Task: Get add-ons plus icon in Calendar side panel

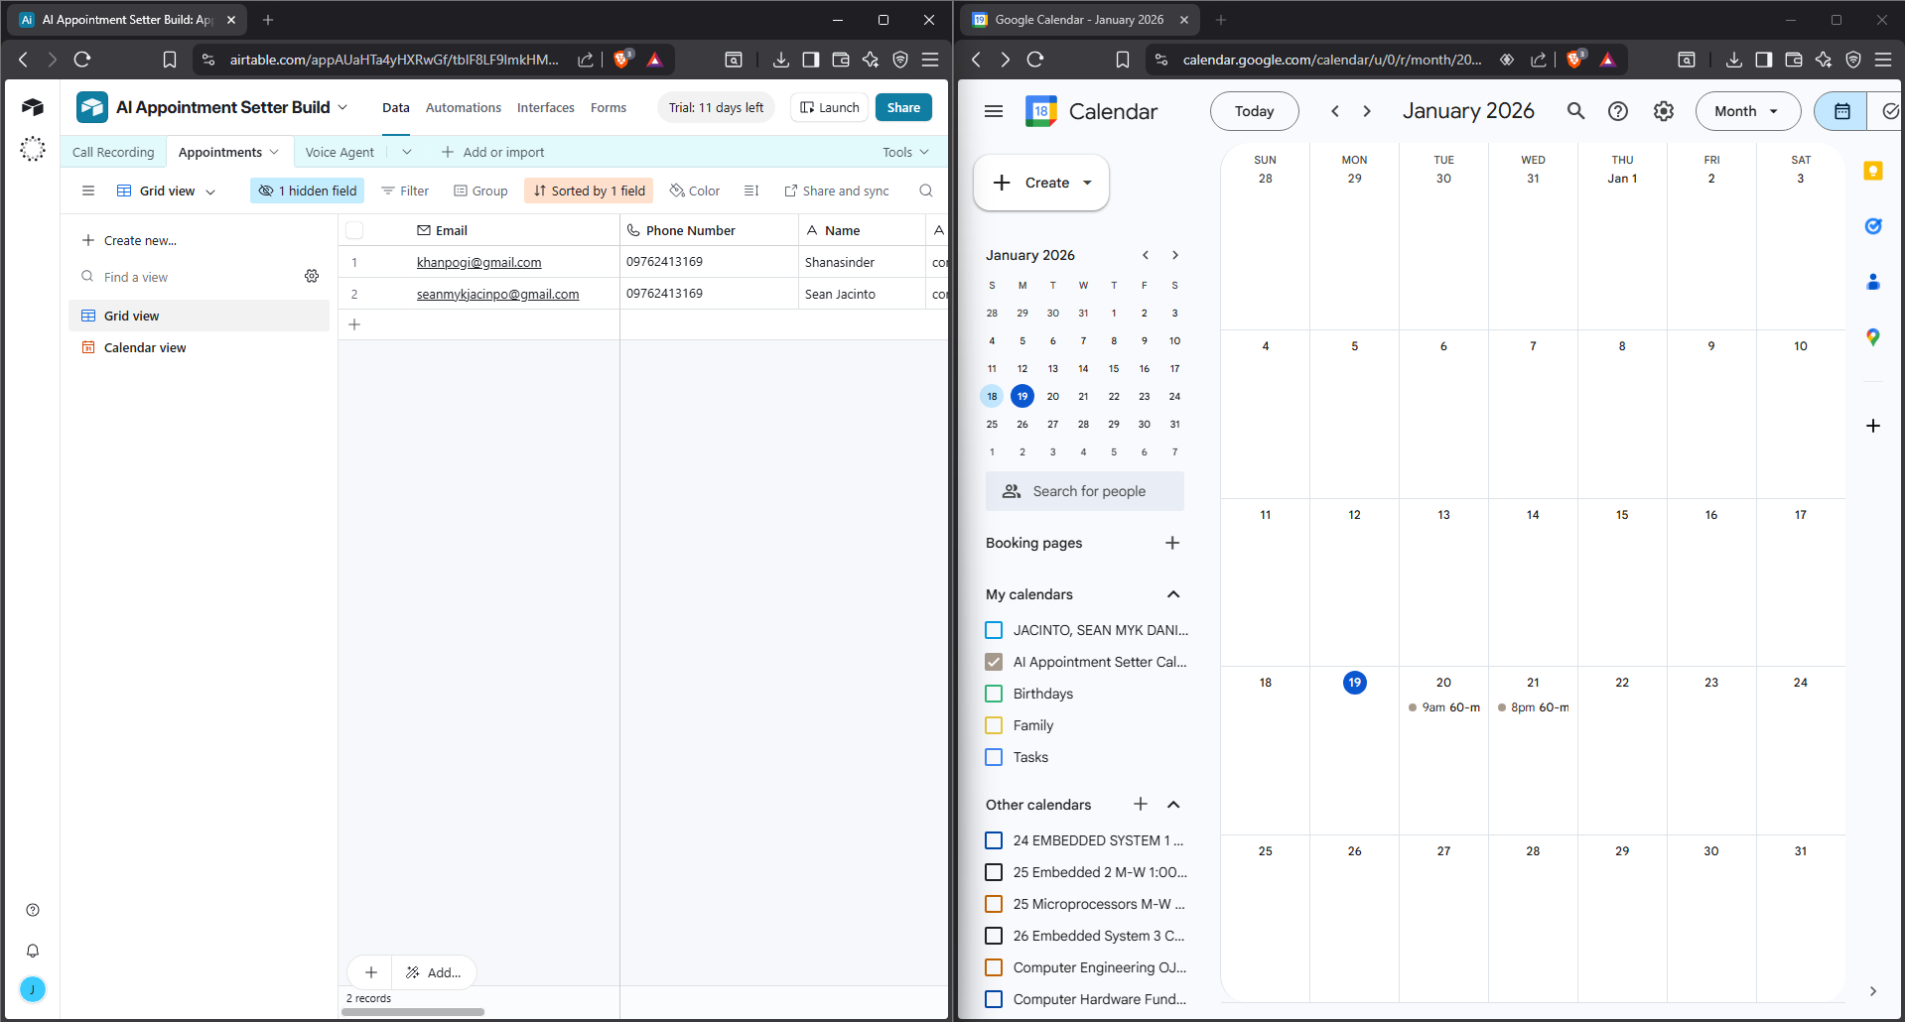Action: pos(1873,426)
